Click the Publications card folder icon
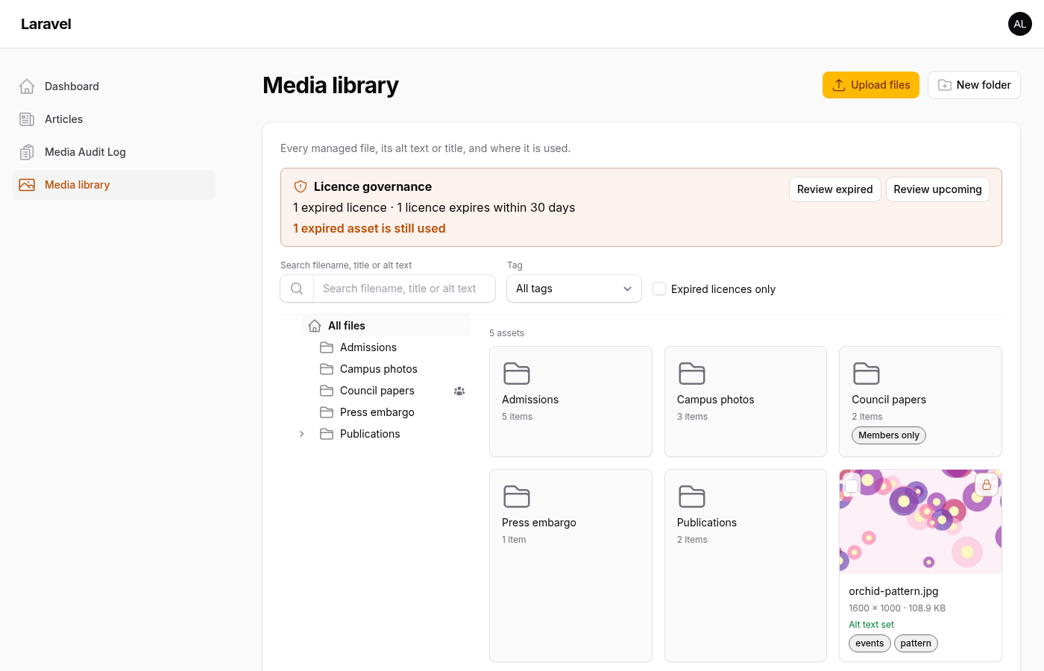The width and height of the screenshot is (1044, 671). [692, 497]
